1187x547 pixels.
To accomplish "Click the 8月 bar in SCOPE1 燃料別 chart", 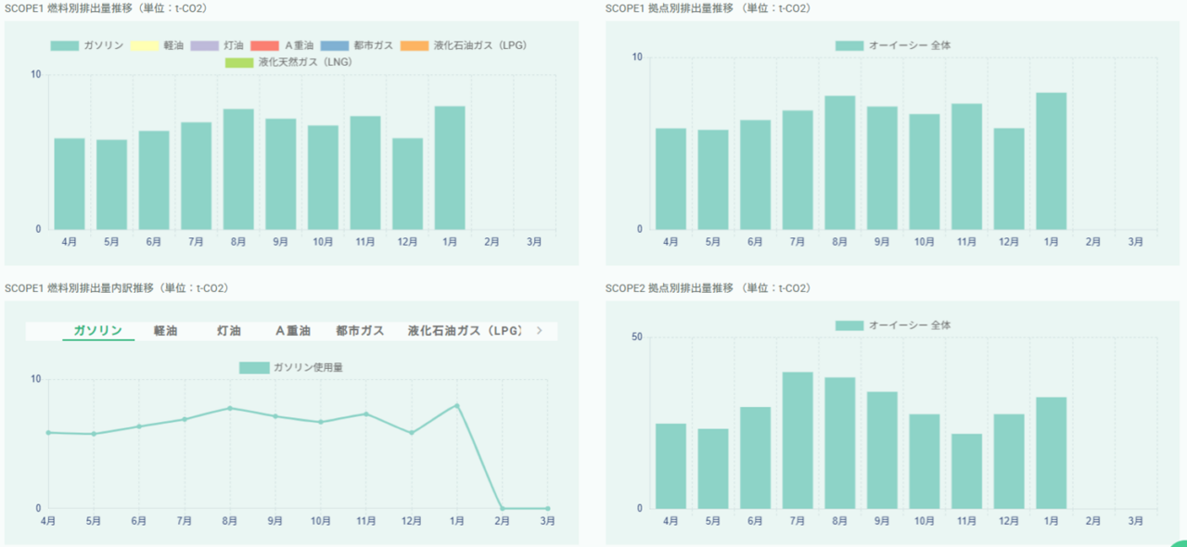I will click(x=238, y=170).
